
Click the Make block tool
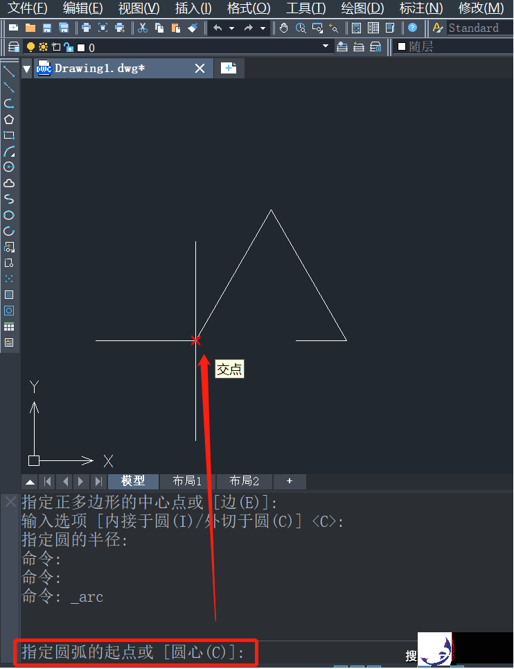point(9,263)
